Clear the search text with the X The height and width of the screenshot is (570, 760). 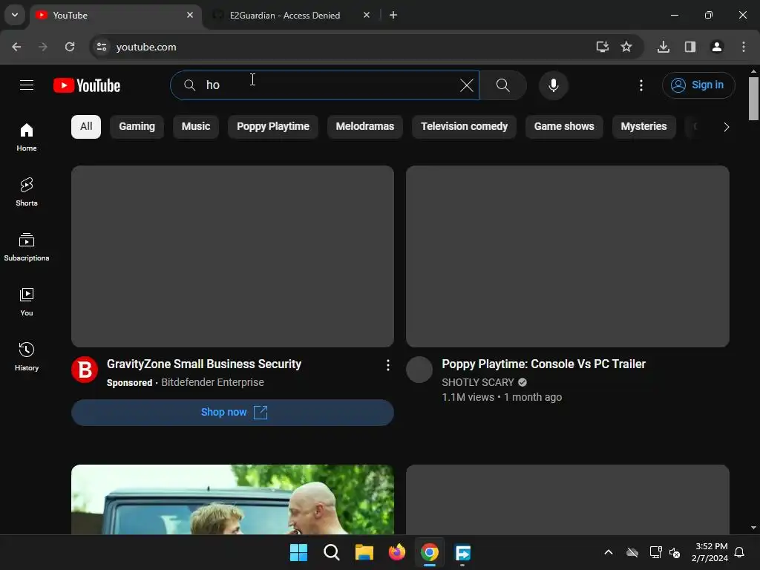click(466, 85)
